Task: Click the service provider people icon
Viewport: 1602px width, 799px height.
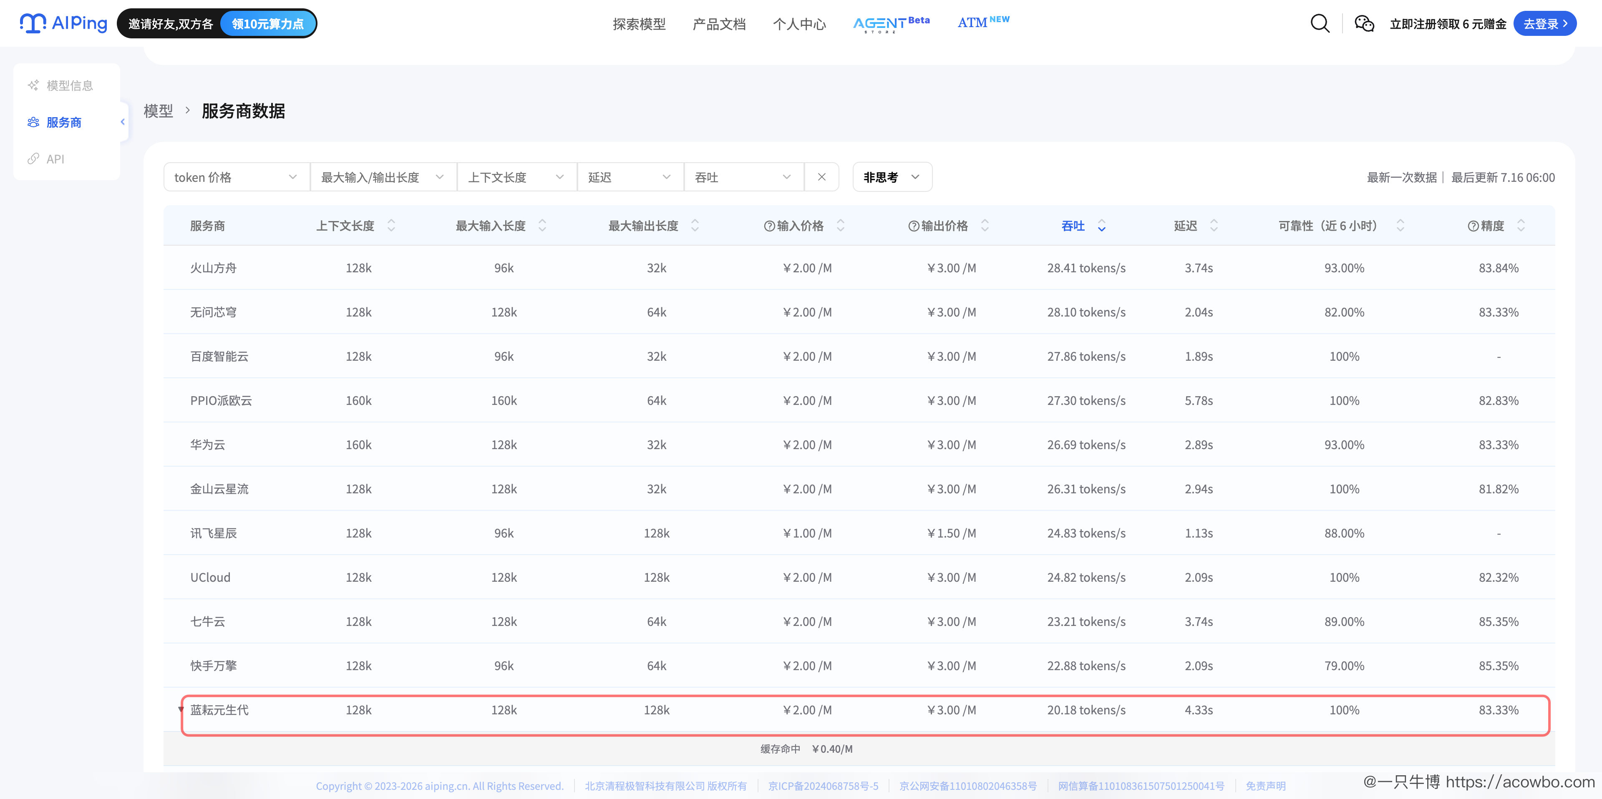Action: pyautogui.click(x=33, y=122)
